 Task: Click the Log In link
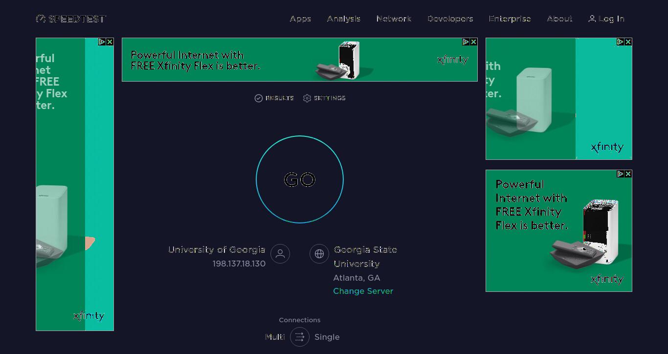coord(606,19)
